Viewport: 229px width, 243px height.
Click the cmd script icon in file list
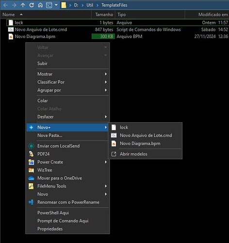[11, 30]
